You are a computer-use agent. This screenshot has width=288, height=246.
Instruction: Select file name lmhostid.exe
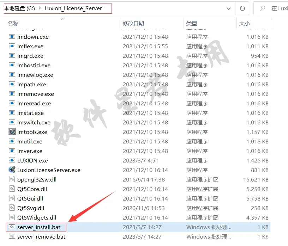pos(34,65)
